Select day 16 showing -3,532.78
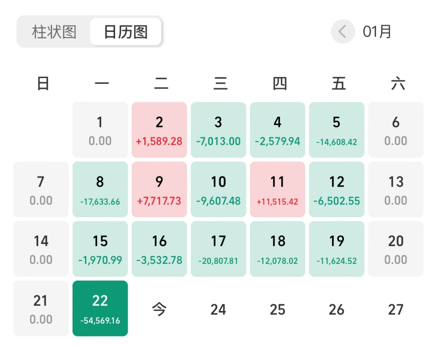This screenshot has height=346, width=436. point(159,249)
